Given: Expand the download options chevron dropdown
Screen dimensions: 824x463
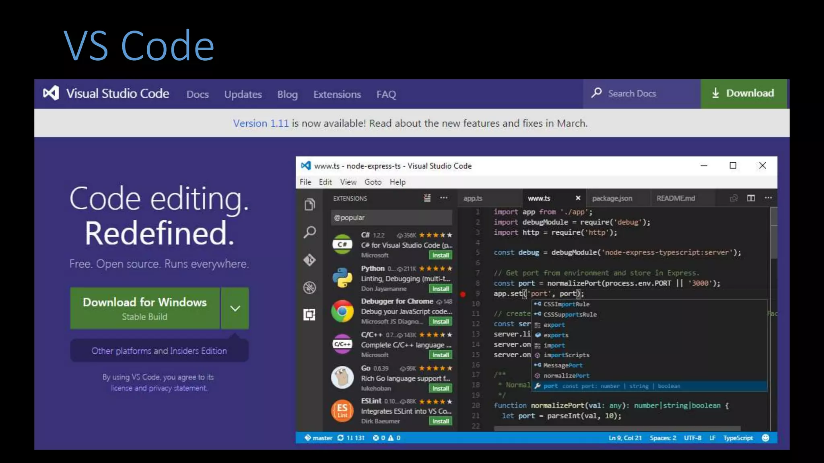Looking at the screenshot, I should (x=235, y=308).
